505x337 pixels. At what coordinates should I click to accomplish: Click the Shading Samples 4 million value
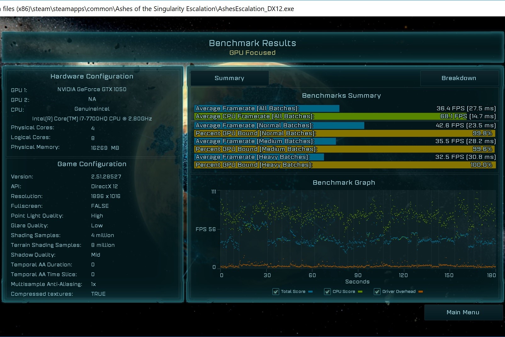tap(103, 235)
